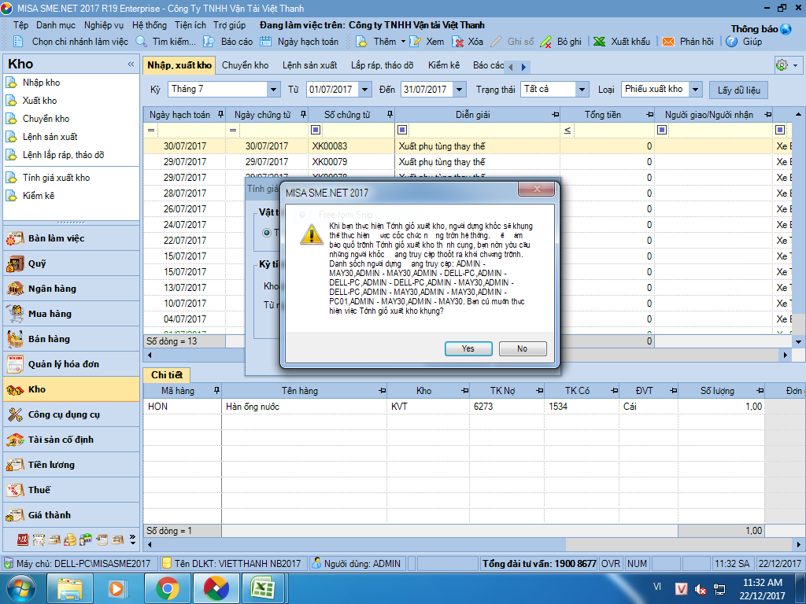
Task: Click the Tìm kiếm magnifier icon
Action: coord(142,42)
